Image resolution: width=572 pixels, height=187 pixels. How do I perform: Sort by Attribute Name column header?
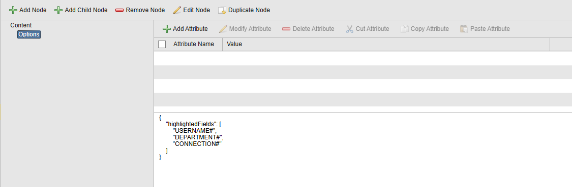click(x=193, y=45)
